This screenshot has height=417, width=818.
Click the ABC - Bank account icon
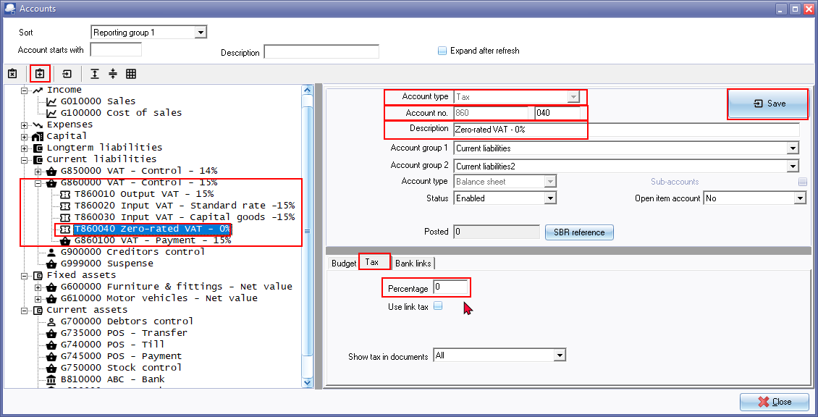[x=51, y=379]
